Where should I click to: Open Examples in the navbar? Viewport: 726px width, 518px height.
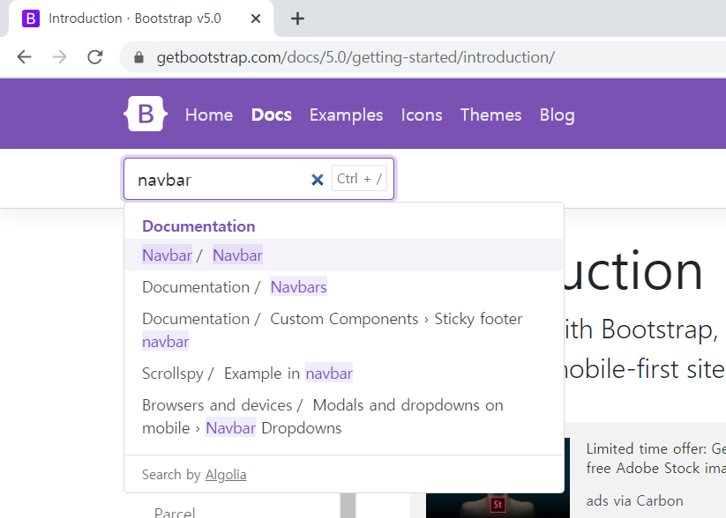pyautogui.click(x=347, y=115)
